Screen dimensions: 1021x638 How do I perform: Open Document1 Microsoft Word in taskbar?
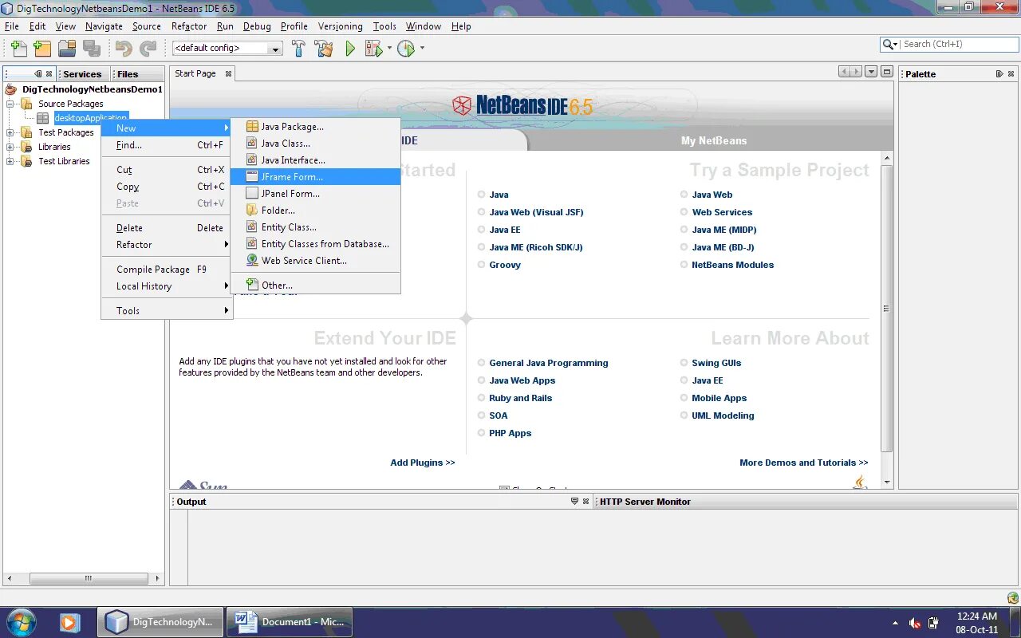pos(290,622)
